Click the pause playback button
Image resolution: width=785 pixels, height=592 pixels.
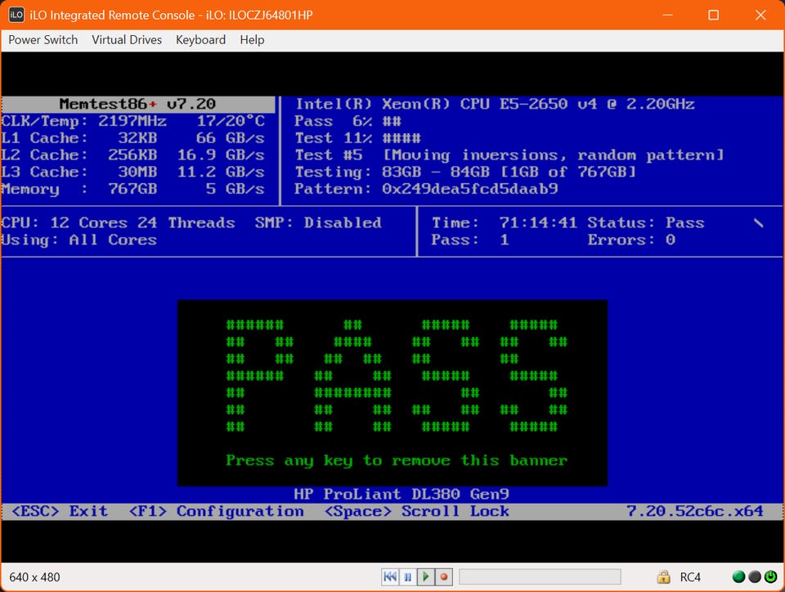point(407,577)
